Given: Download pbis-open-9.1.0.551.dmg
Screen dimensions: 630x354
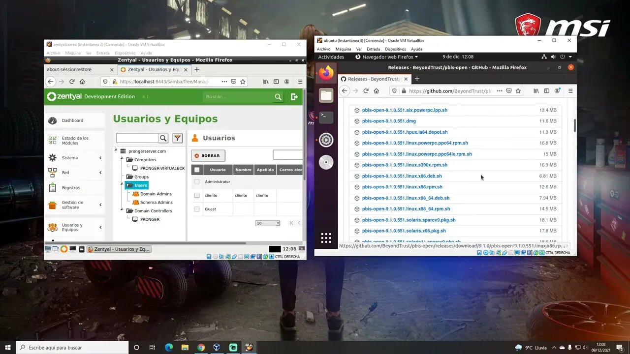Looking at the screenshot, I should click(x=389, y=121).
